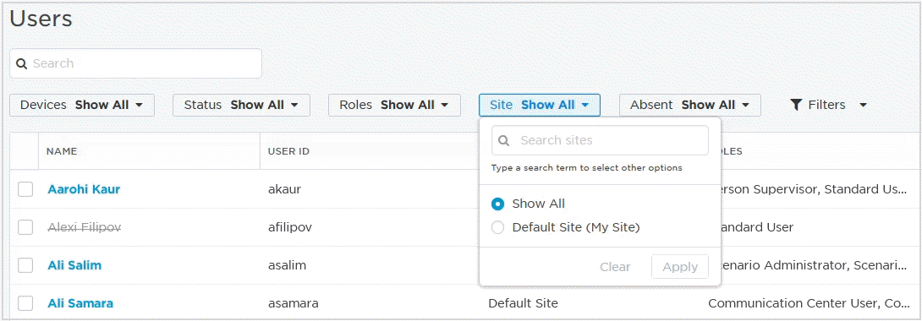Click the funnel icon beside Filters
This screenshot has height=321, width=922.
click(796, 105)
